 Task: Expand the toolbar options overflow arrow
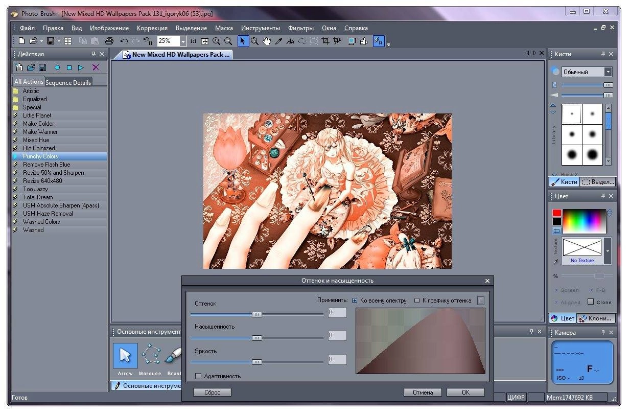[388, 44]
